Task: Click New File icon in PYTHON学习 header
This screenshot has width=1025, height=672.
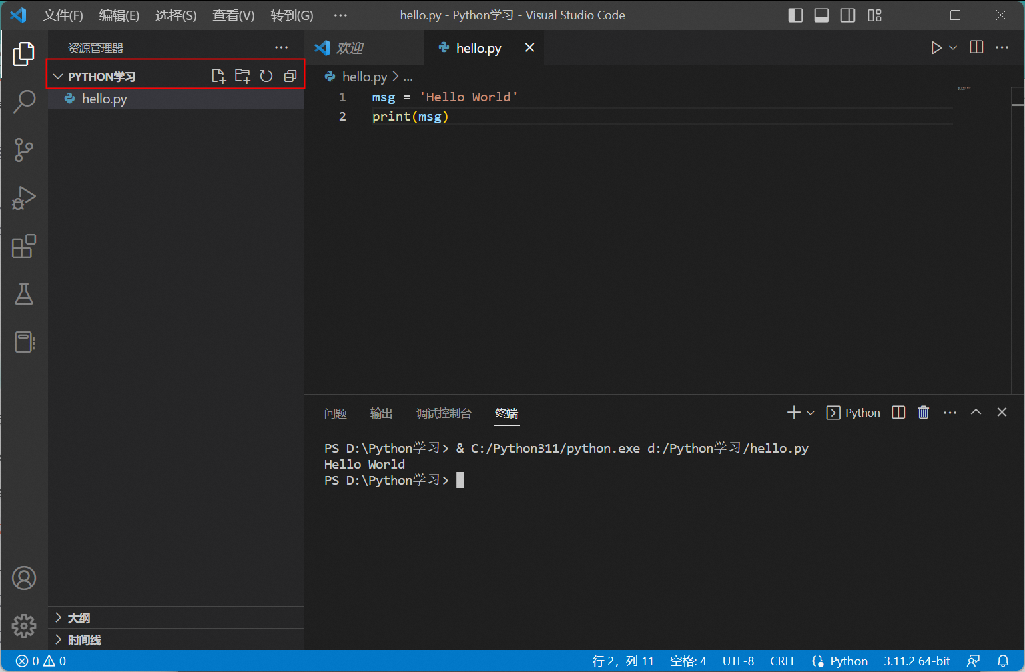Action: coord(218,76)
